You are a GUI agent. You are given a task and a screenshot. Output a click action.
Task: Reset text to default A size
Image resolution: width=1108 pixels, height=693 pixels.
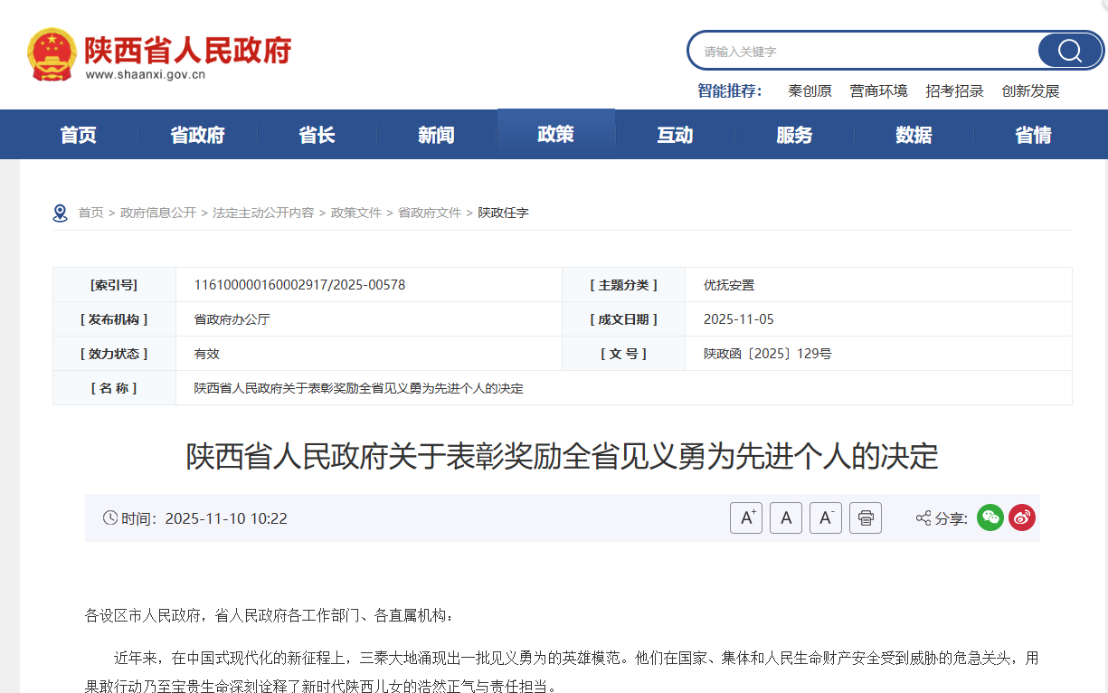coord(786,518)
